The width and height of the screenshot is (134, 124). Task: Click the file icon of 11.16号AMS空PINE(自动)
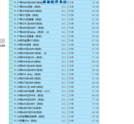point(11,95)
